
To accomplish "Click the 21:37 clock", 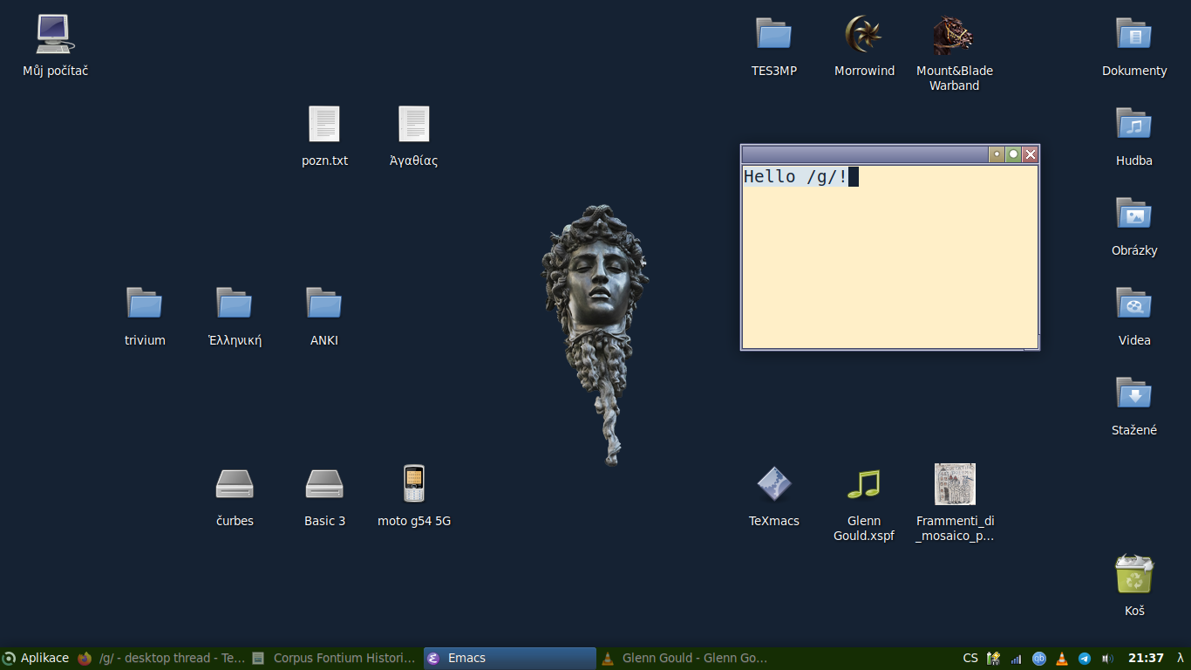I will click(1146, 659).
